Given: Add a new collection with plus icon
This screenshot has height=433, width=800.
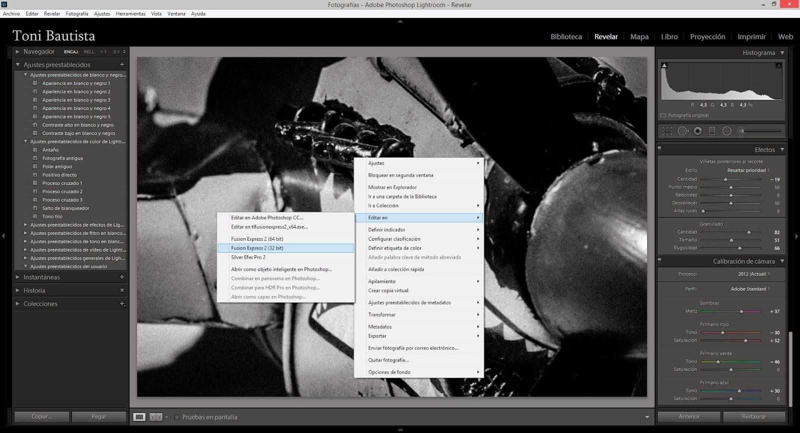Looking at the screenshot, I should click(121, 304).
